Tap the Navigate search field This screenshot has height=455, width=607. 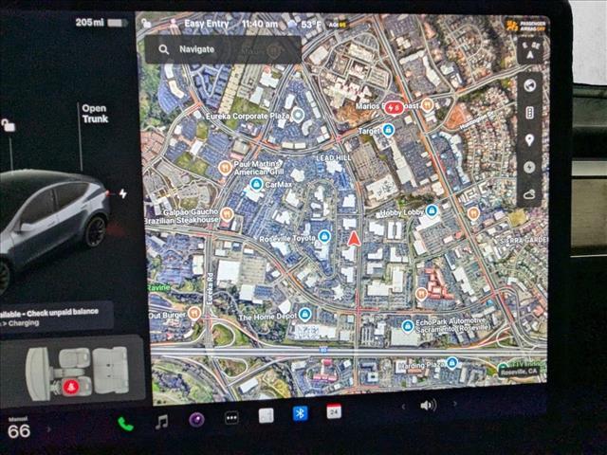click(x=223, y=49)
